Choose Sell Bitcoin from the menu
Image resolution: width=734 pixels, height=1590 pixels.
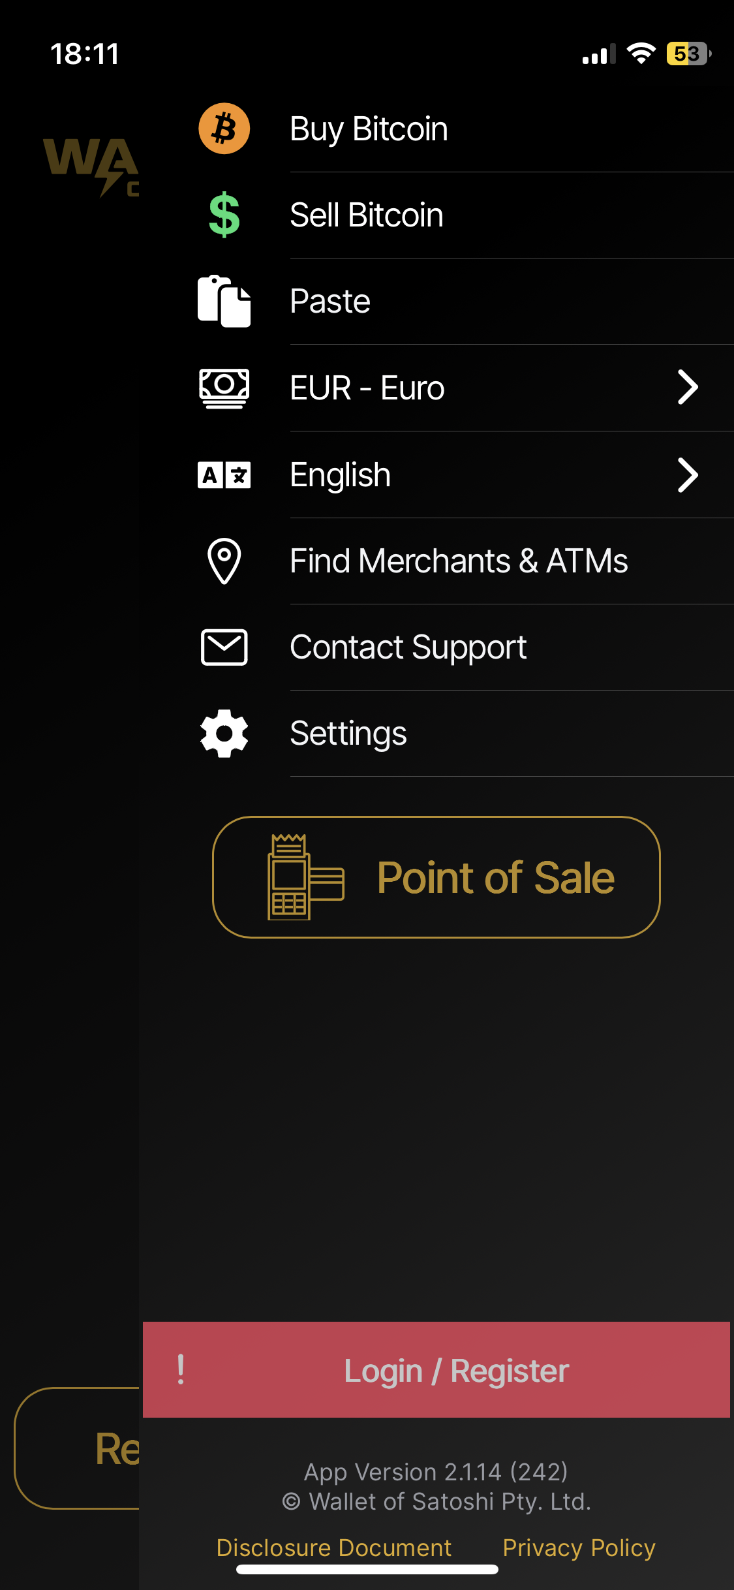(366, 215)
